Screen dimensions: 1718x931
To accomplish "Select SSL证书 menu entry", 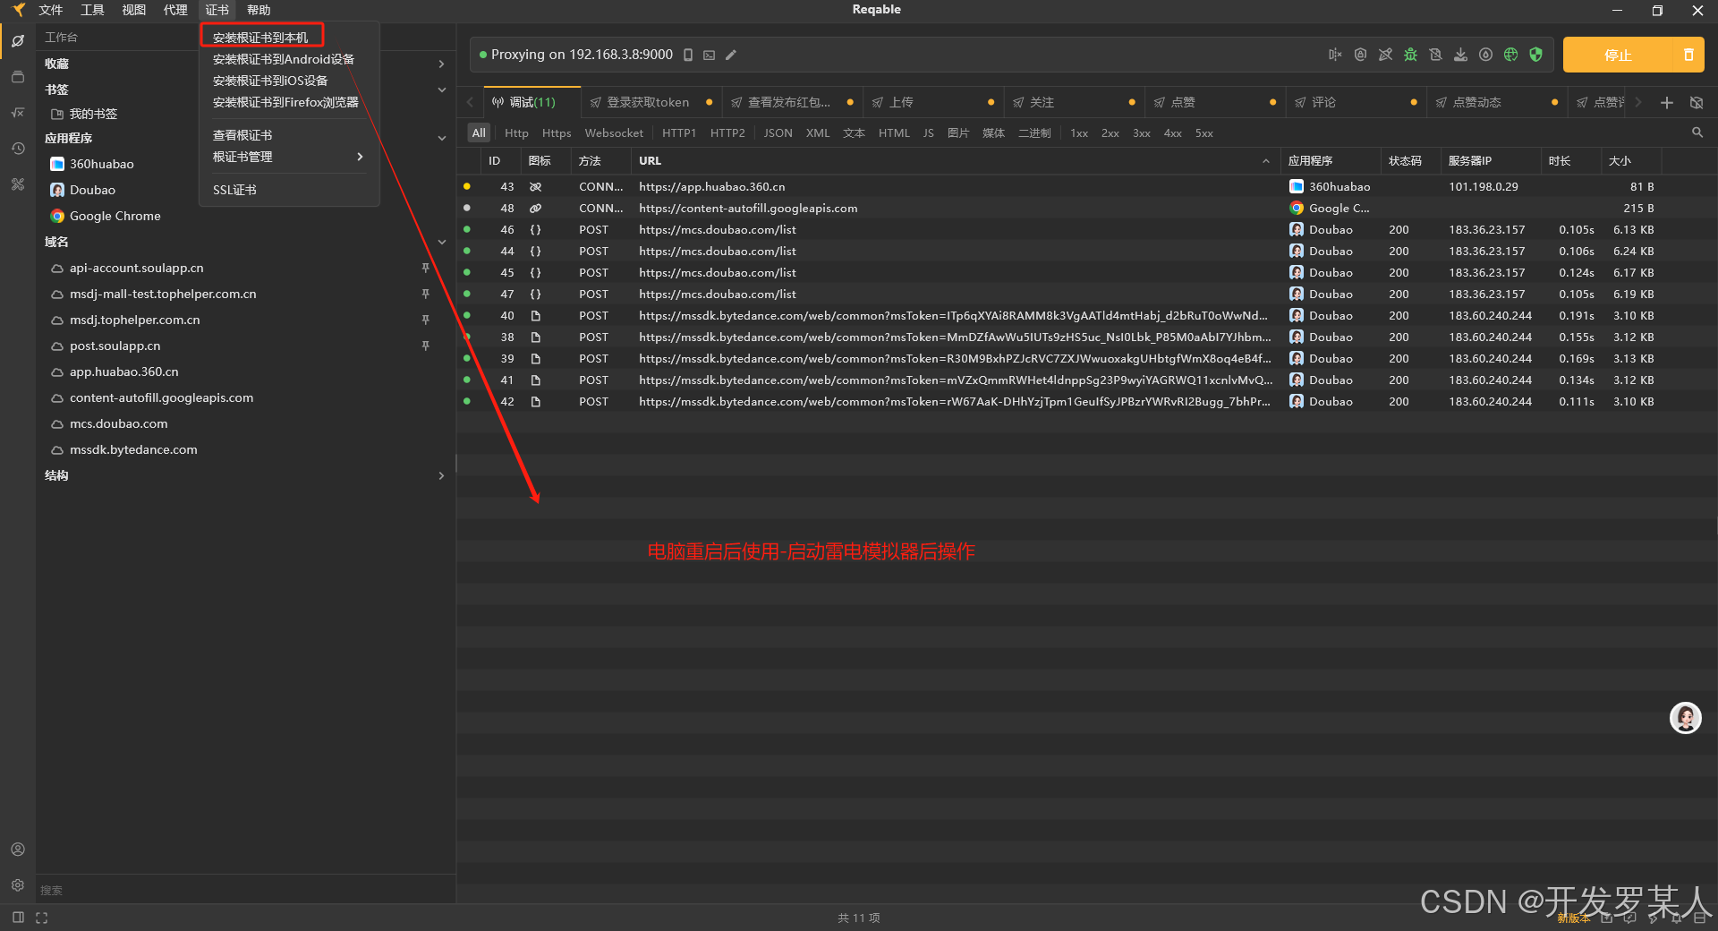I will (x=234, y=190).
